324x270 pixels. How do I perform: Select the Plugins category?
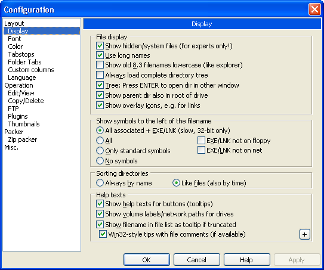(18, 116)
